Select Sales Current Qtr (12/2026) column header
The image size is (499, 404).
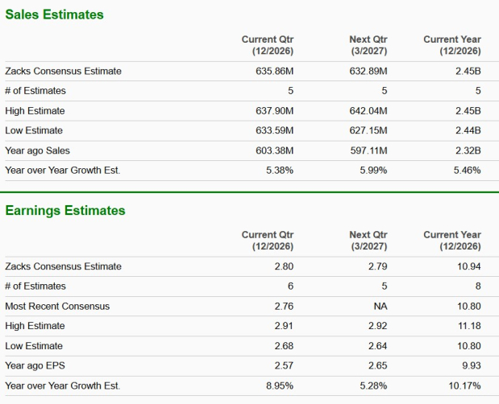[268, 45]
